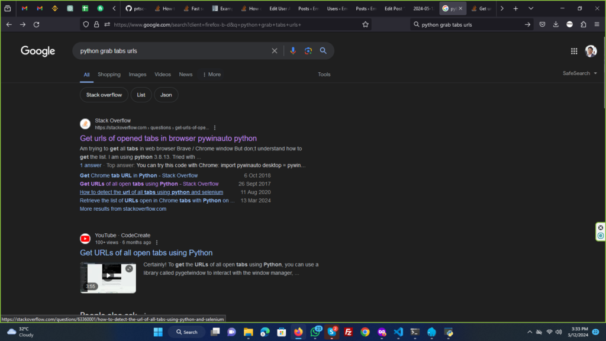The image size is (606, 341).
Task: Reload the page using the refresh button
Action: click(36, 24)
